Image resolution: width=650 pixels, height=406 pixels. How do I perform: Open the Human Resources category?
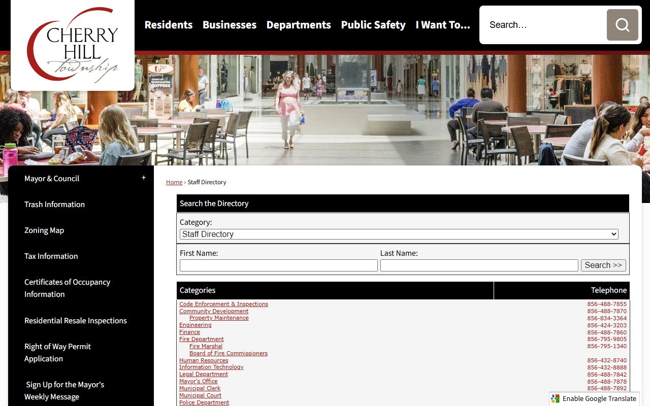(x=204, y=360)
